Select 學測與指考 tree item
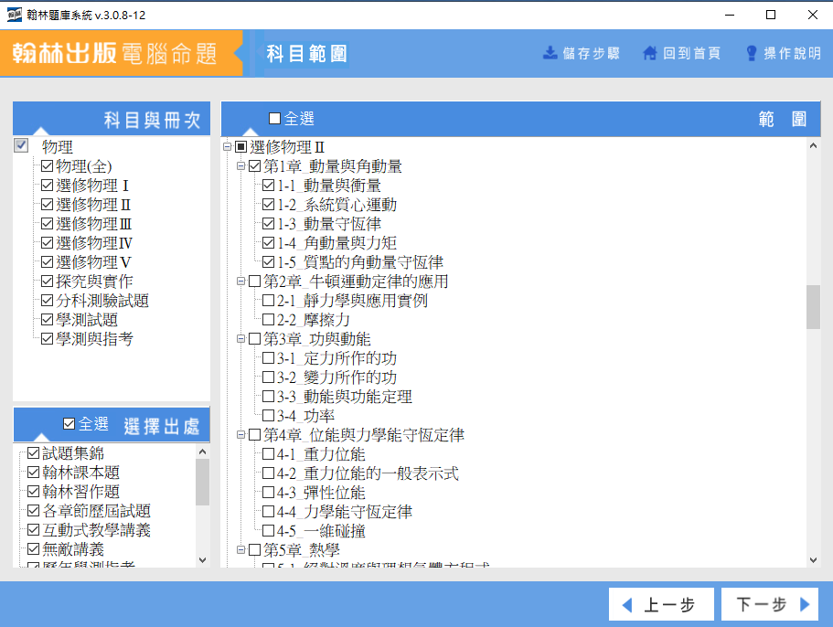833x627 pixels. [94, 339]
